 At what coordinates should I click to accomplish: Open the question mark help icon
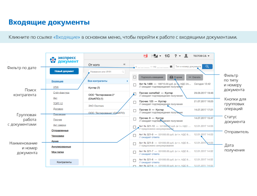click(176, 56)
